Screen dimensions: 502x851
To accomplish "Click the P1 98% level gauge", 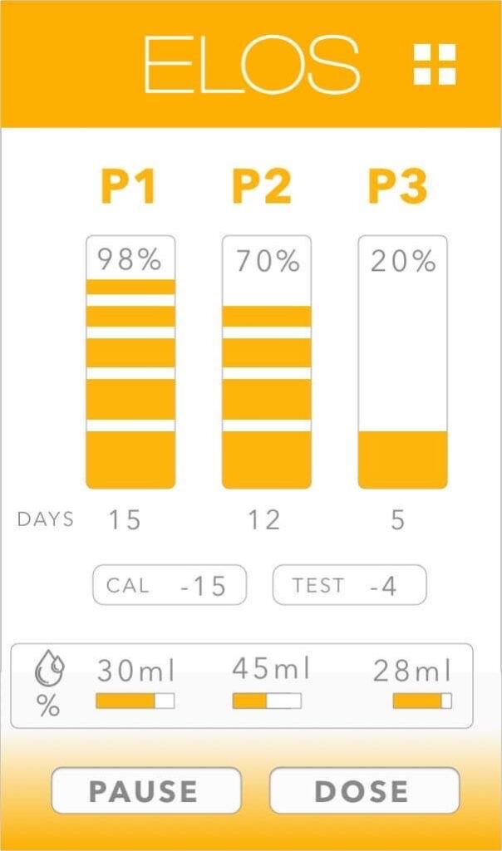I will pos(130,362).
